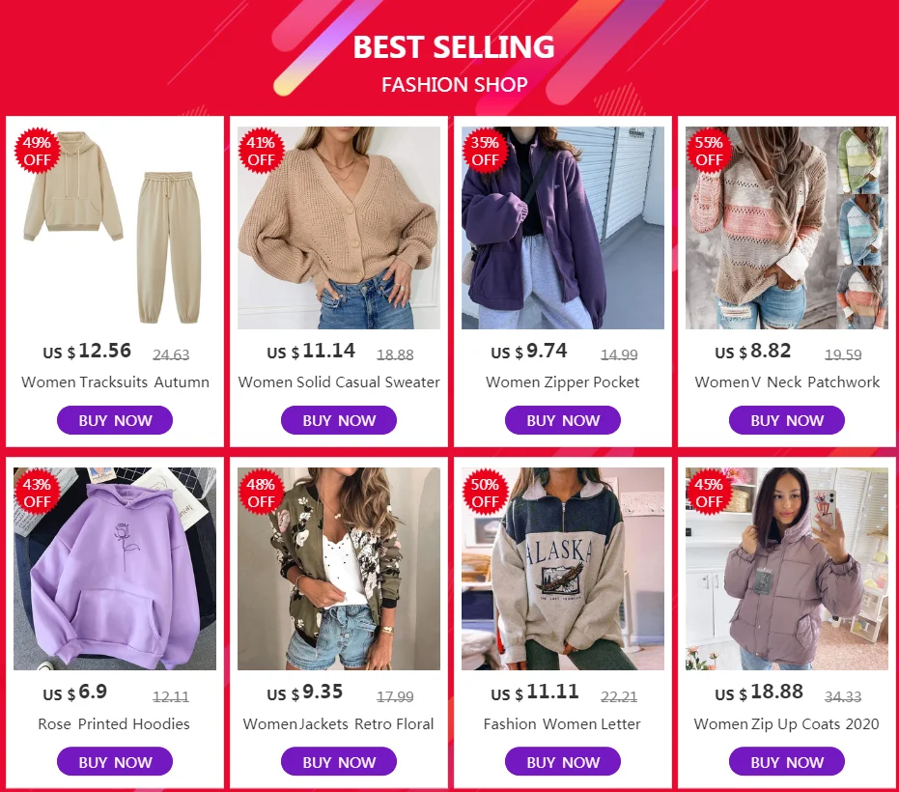This screenshot has height=792, width=899.
Task: Open the Women Jackets Retro Floral title link
Action: 338,724
